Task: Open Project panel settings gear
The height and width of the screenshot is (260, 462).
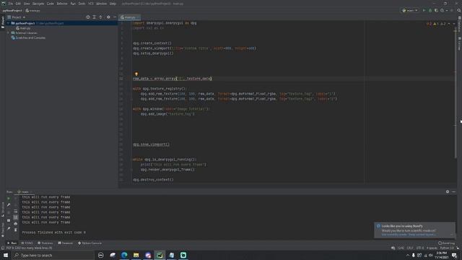Action: tap(108, 17)
